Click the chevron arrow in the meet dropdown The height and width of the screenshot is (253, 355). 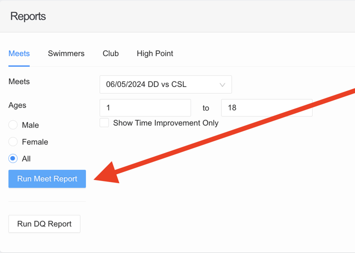pos(223,85)
